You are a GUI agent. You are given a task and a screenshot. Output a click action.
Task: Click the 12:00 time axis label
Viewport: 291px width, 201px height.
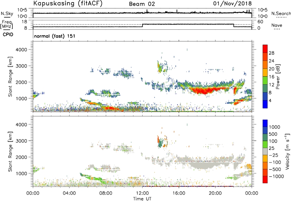142,193
